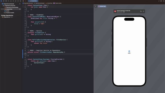Screen dimensions: 165x93
Task: Select DependencyExampleApp file in navigator
Action: coord(11,7)
